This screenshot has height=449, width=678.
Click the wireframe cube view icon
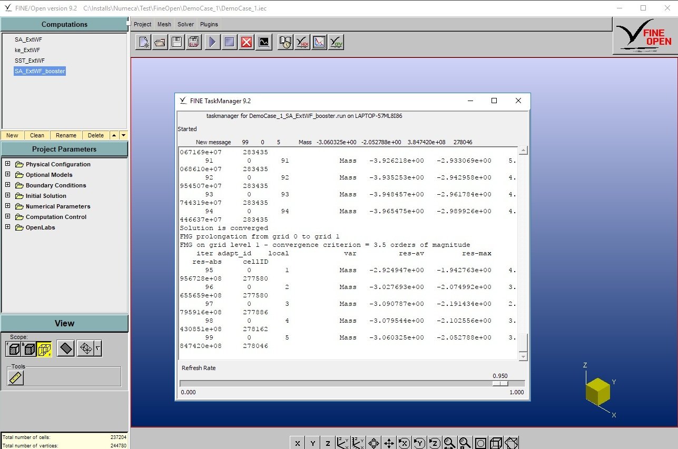click(495, 443)
